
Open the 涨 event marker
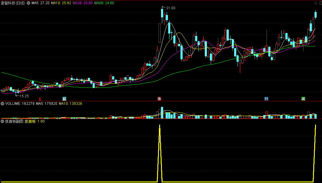[159, 99]
